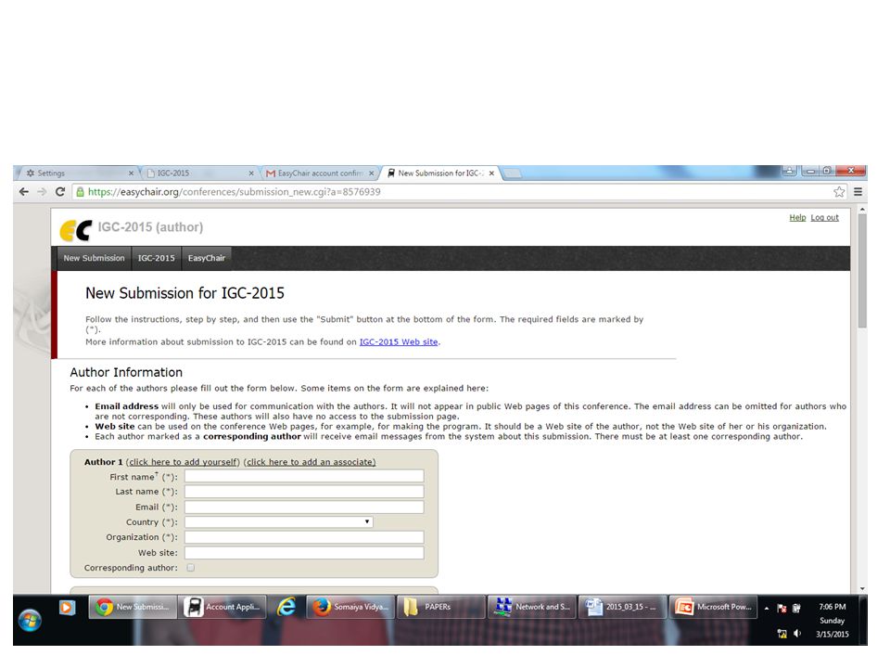Open the Windows Start menu orb
890x668 pixels.
(x=30, y=621)
